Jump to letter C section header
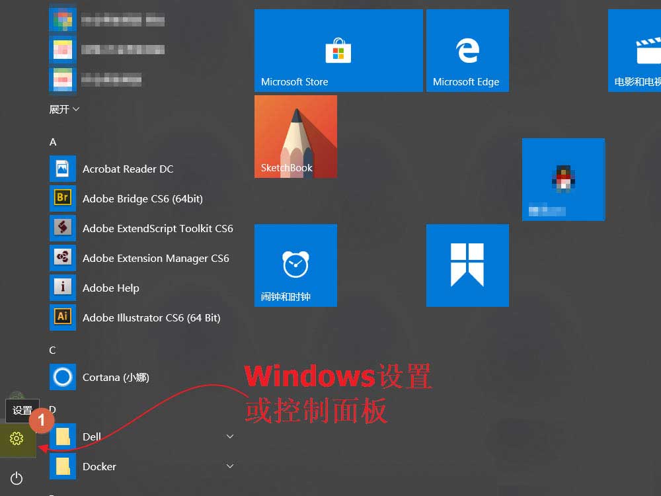 click(52, 350)
